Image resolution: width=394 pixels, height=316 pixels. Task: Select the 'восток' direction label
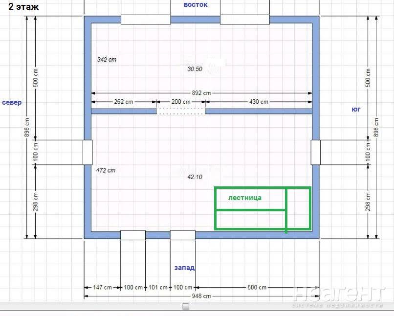[195, 5]
